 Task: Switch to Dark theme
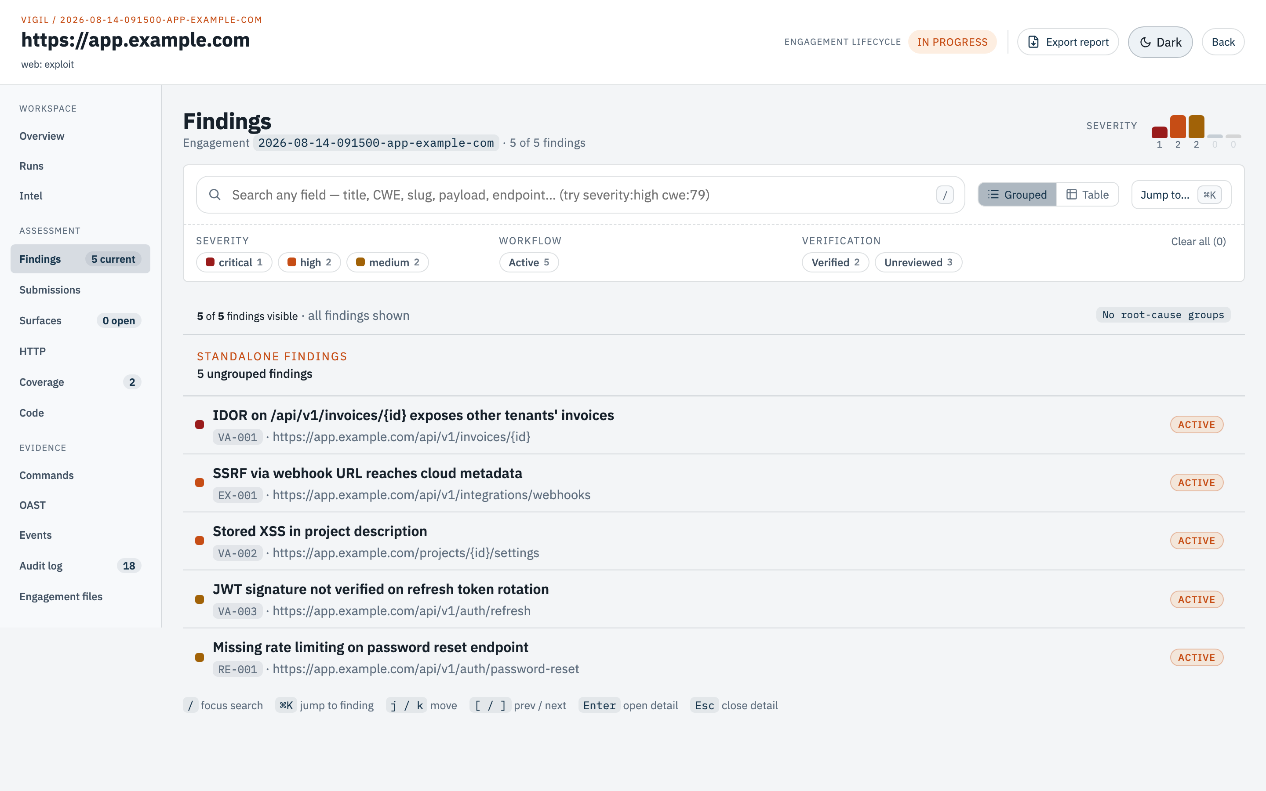coord(1160,42)
